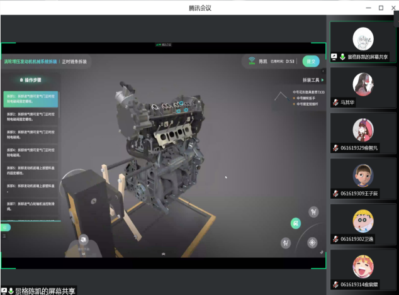Viewport: 399px width, 295px height.
Task: Click the WiFi signal status icon
Action: (252, 61)
